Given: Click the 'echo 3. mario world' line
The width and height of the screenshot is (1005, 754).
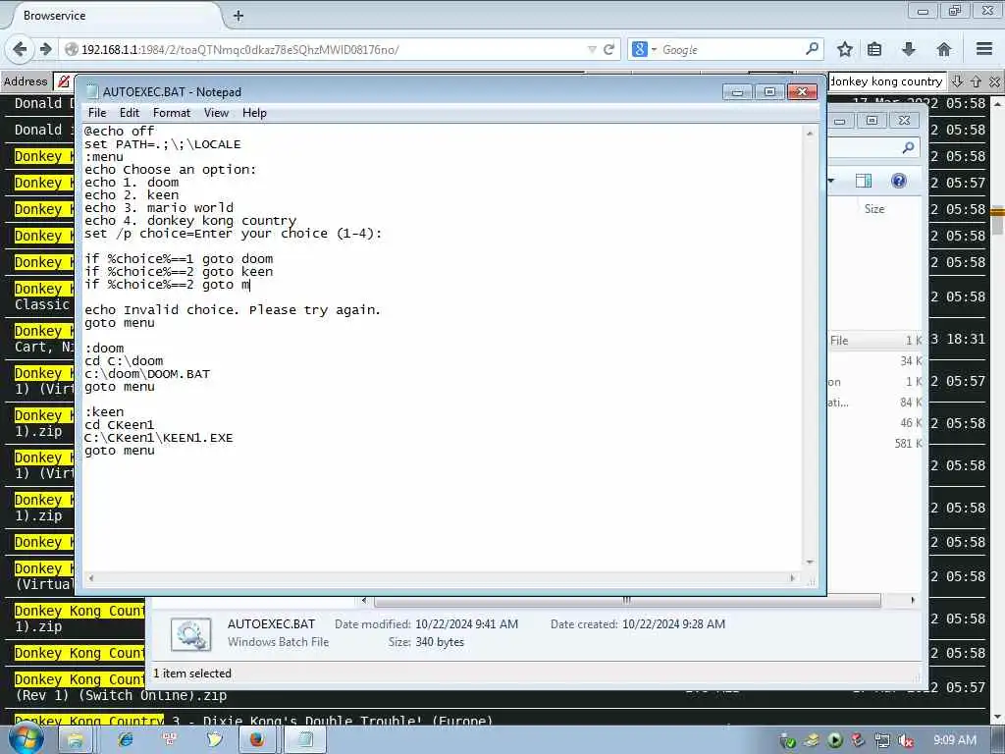Looking at the screenshot, I should (159, 208).
